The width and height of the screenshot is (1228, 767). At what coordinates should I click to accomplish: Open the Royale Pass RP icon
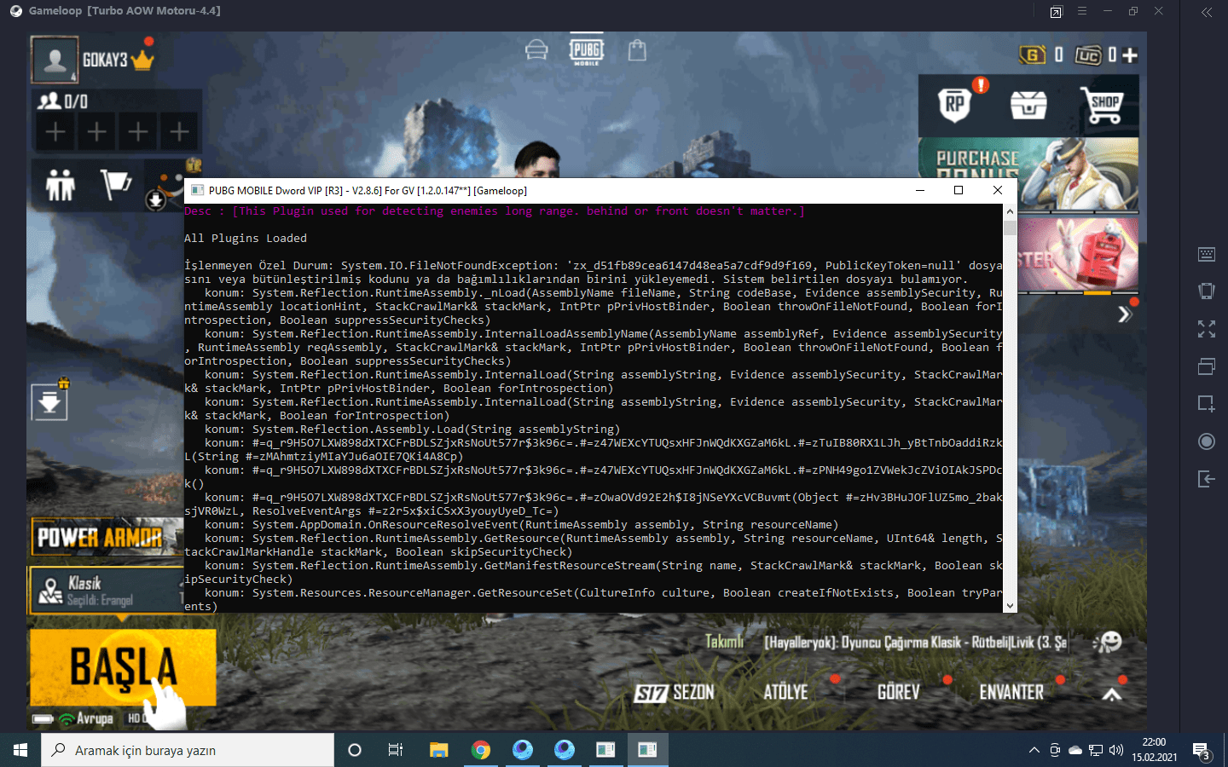955,104
